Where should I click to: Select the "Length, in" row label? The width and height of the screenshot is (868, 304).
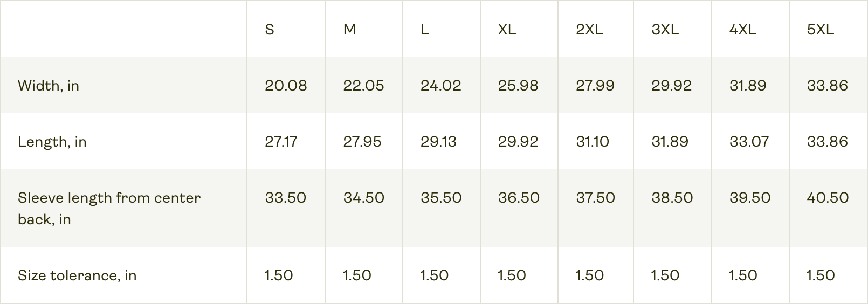coord(52,142)
